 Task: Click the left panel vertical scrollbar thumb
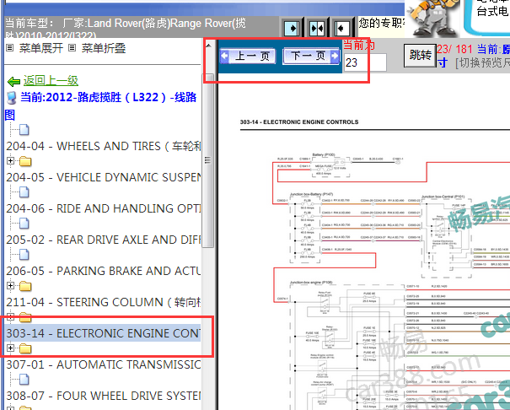pyautogui.click(x=208, y=160)
